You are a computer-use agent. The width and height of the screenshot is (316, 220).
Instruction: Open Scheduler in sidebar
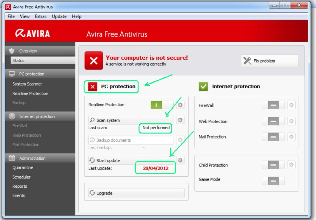pos(21,177)
